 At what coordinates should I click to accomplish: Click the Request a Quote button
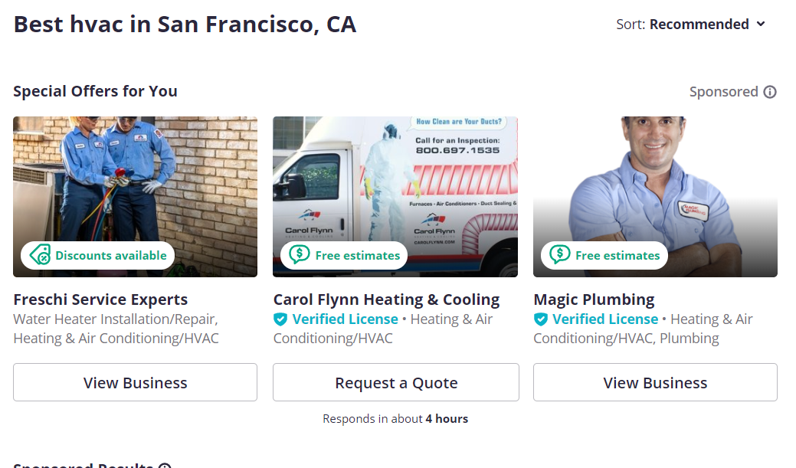(395, 382)
